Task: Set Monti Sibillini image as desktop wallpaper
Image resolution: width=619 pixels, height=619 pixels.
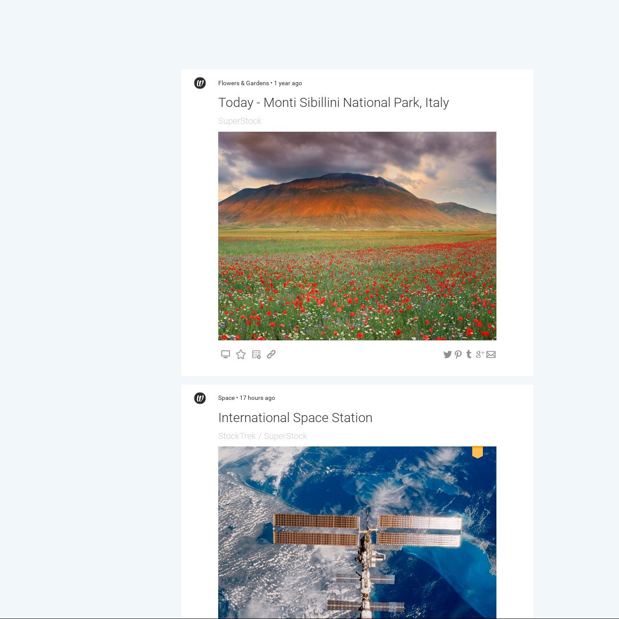Action: pyautogui.click(x=225, y=354)
